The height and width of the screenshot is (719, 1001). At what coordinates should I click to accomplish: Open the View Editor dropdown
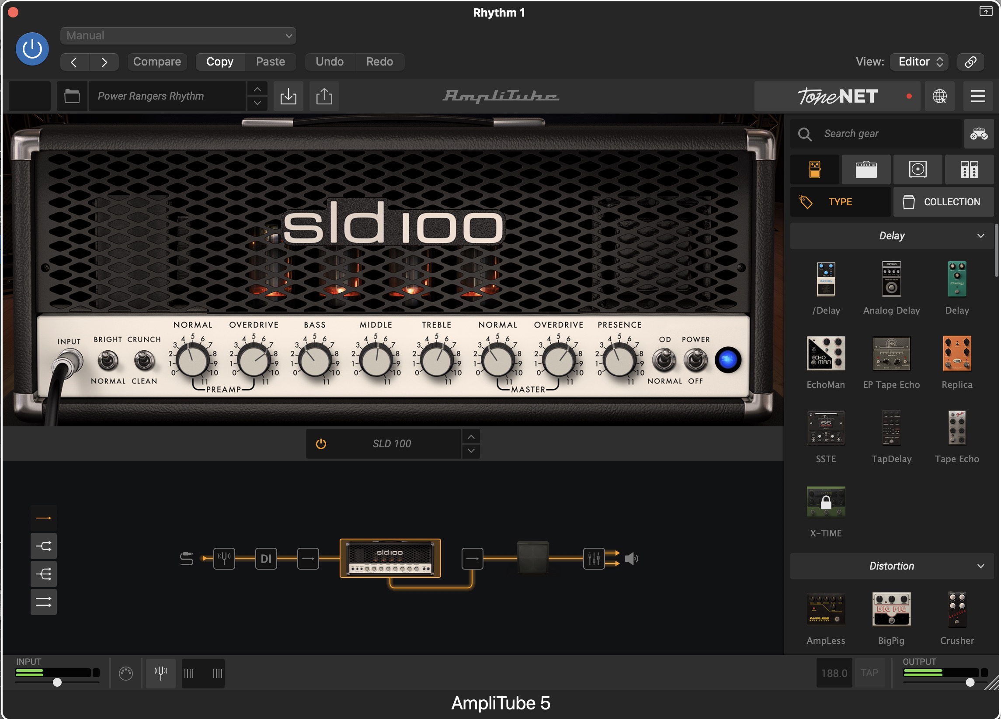[920, 62]
